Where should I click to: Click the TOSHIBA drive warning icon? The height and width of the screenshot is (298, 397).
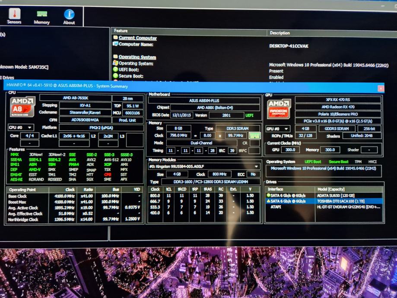pos(268,201)
